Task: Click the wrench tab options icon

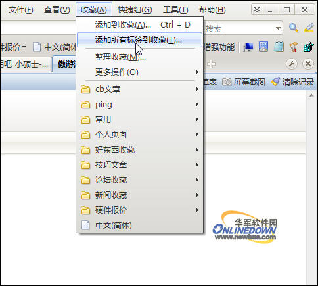Action: [292, 64]
